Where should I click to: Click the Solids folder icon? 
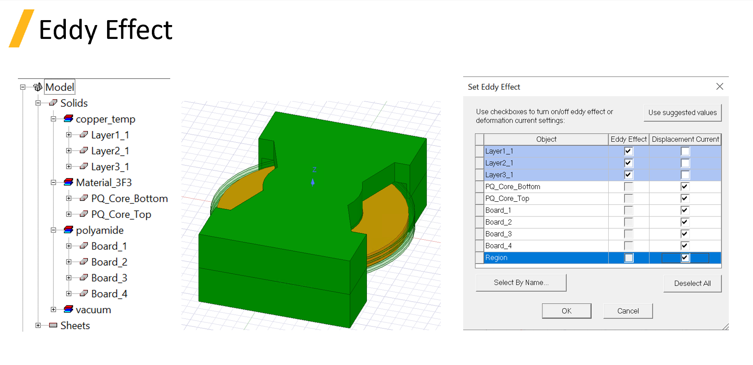[53, 103]
